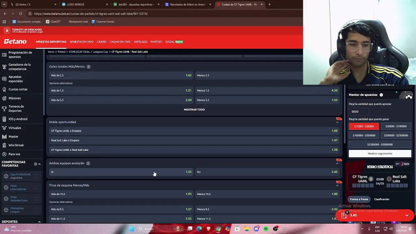Collapse the Doble oportunidad market
This screenshot has height=234, width=416.
(x=337, y=122)
